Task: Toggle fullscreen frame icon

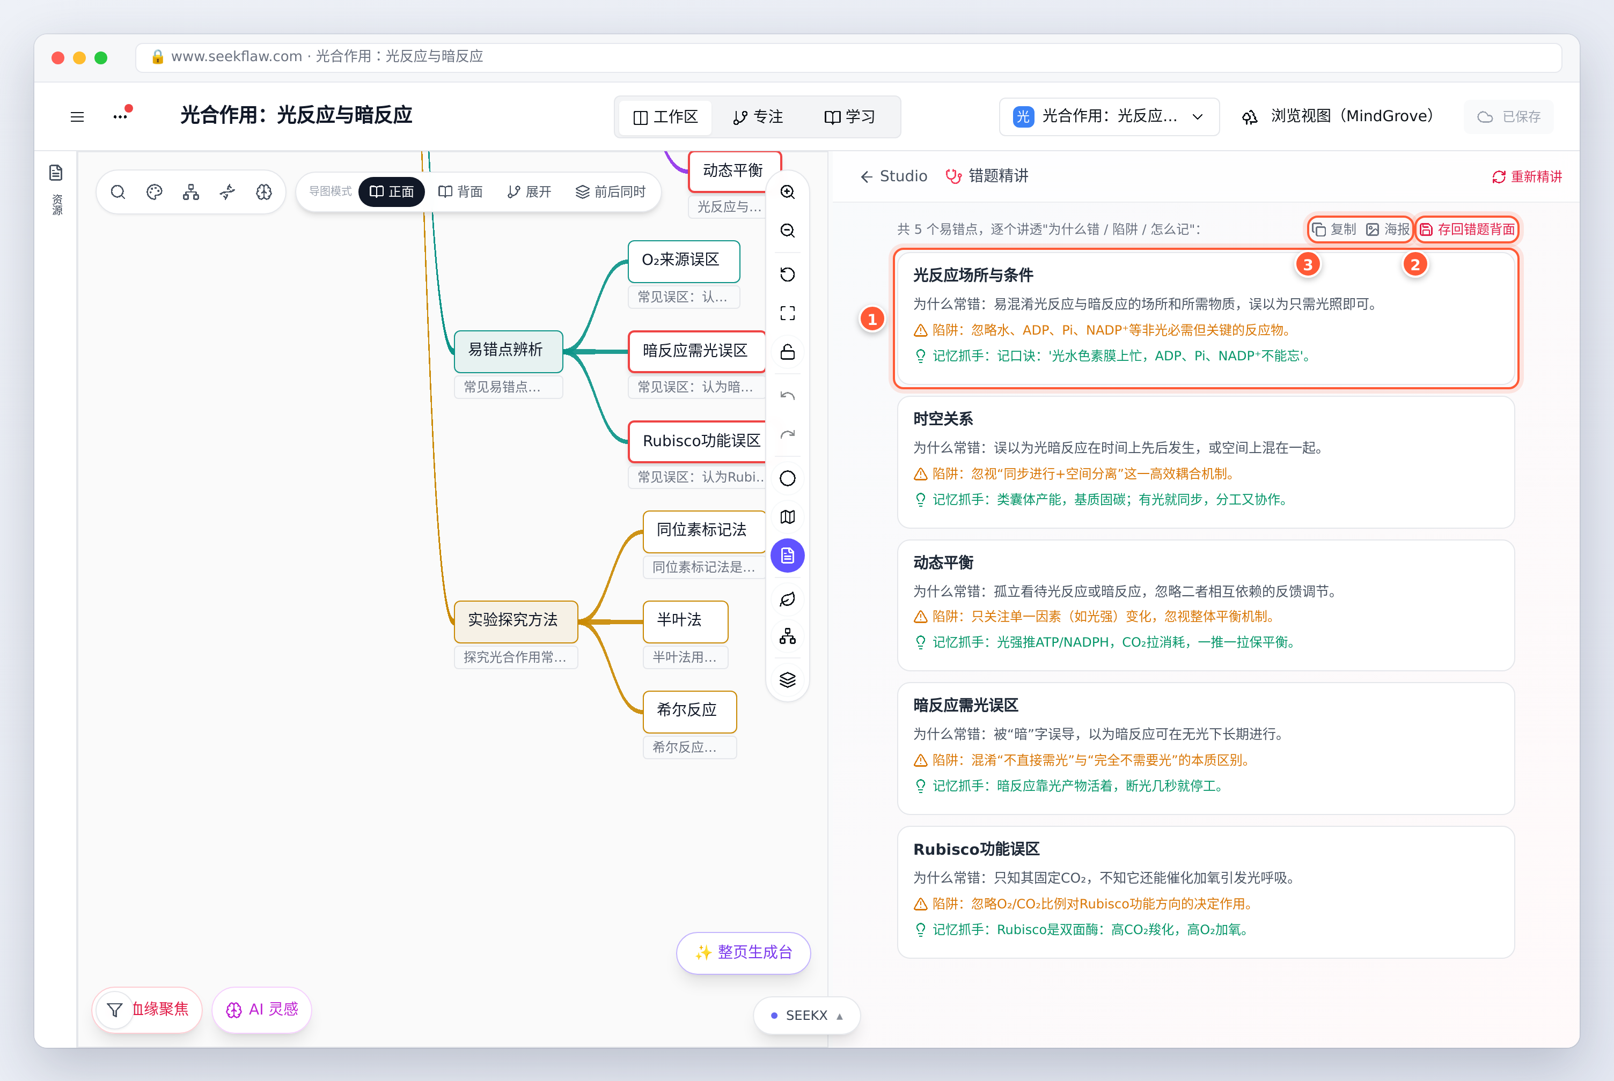Action: point(788,313)
